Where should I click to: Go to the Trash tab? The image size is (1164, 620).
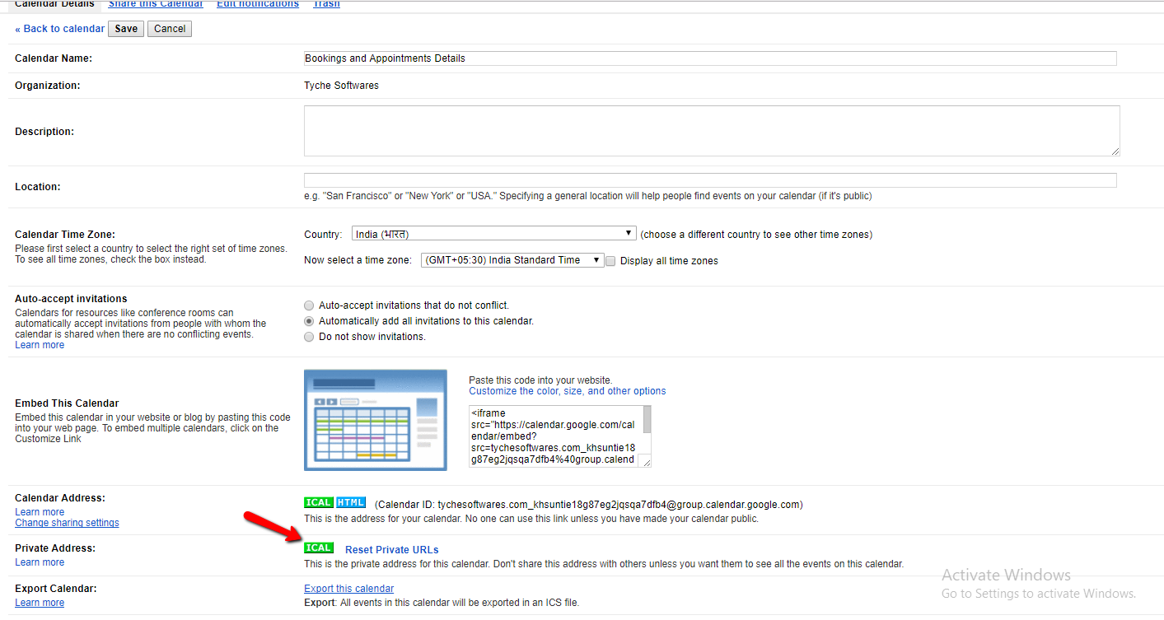pyautogui.click(x=326, y=4)
